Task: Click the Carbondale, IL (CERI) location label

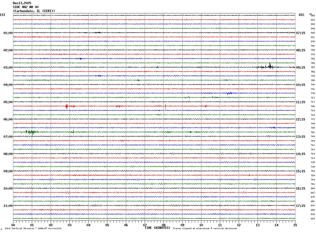Action: [34, 11]
